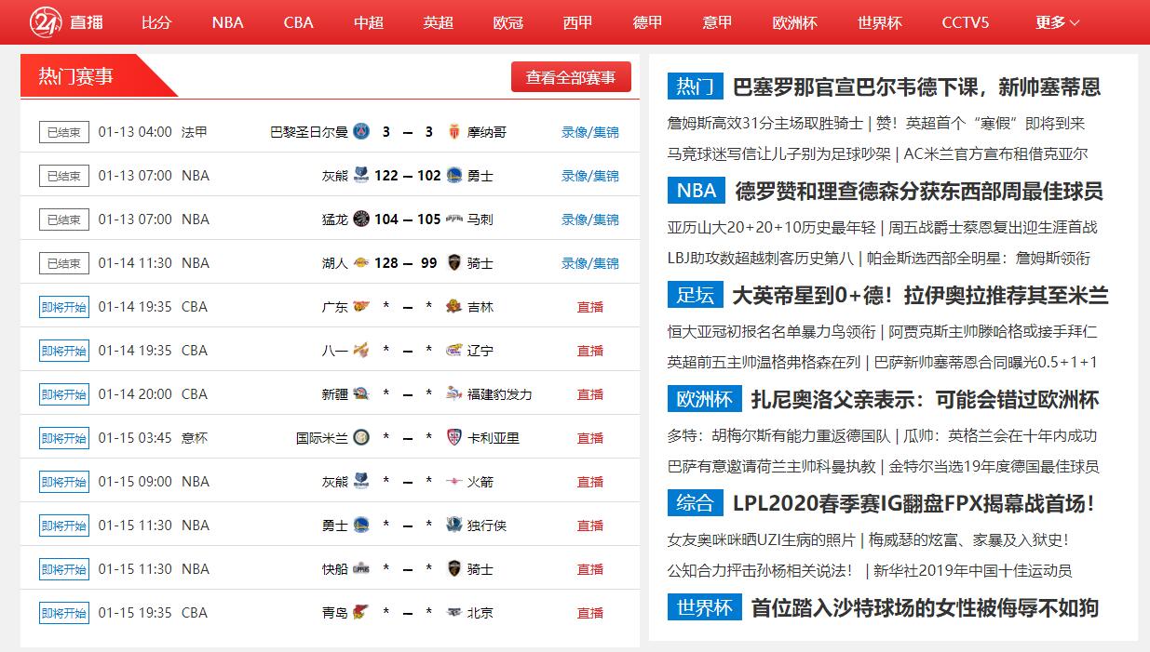Go to 中超 in the navigation bar
The image size is (1150, 652).
(369, 22)
